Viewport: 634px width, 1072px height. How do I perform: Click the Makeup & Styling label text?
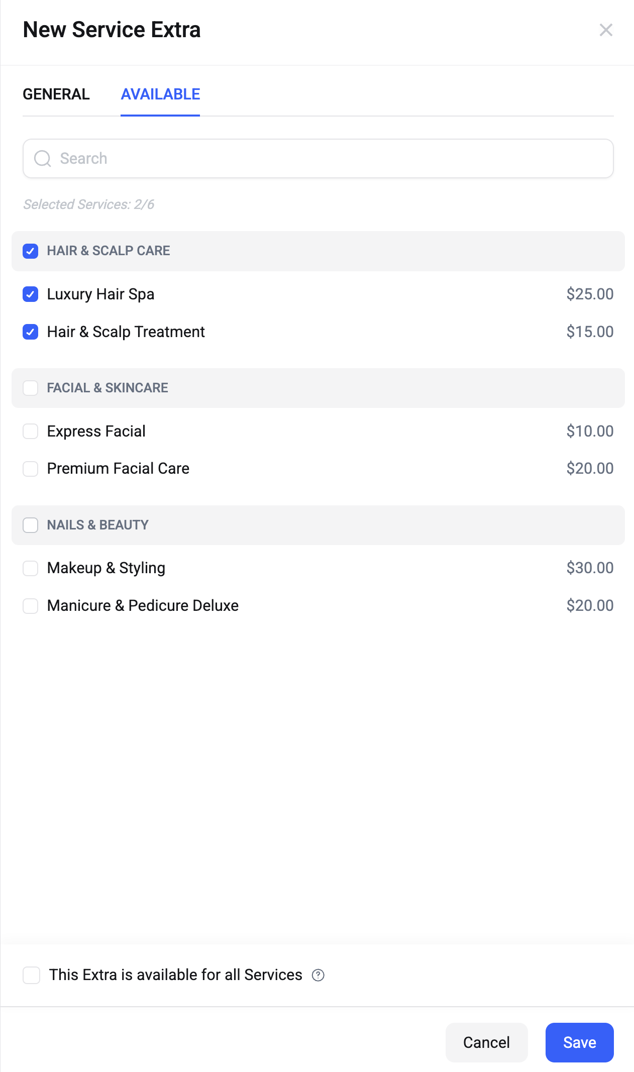pyautogui.click(x=106, y=568)
